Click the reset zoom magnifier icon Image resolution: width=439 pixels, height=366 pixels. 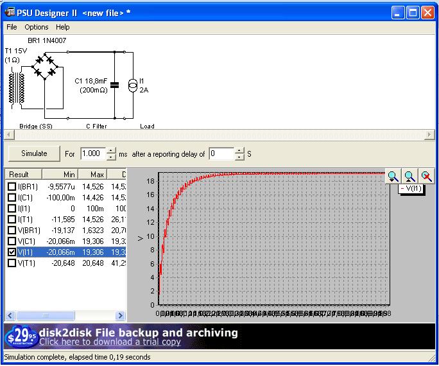click(426, 177)
